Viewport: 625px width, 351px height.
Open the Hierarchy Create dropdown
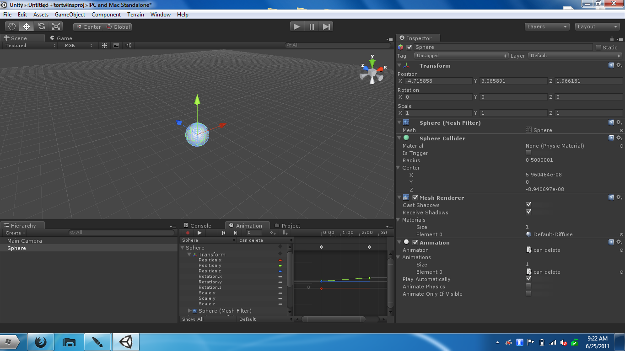(x=16, y=233)
